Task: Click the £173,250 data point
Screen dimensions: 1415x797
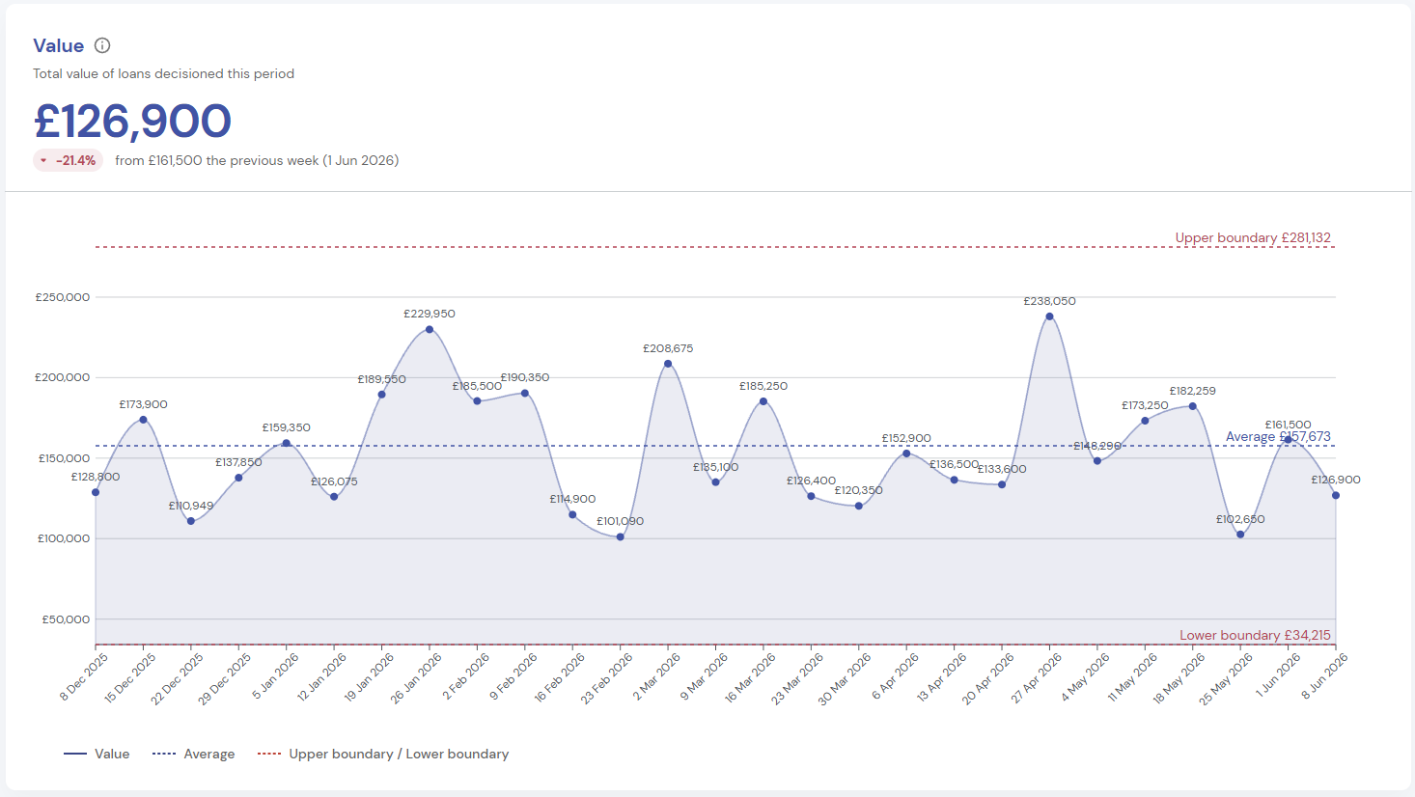Action: tap(1145, 421)
